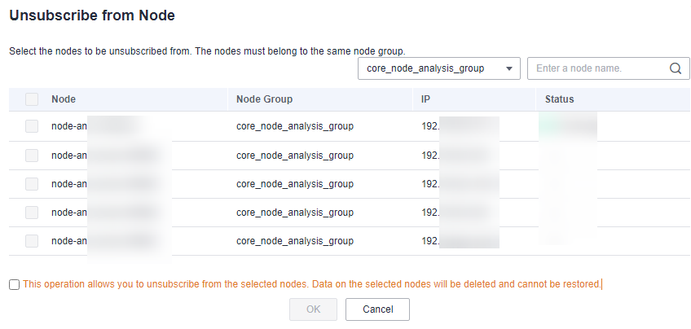Screen dimensions: 691x329
Task: Click the Status column header
Action: click(559, 99)
